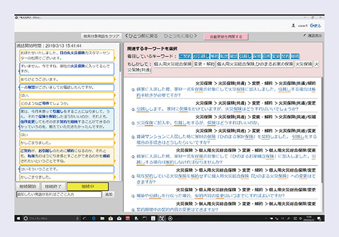Select the どのようなご用件でしょうか utterance
This screenshot has width=339, height=237.
[67, 103]
